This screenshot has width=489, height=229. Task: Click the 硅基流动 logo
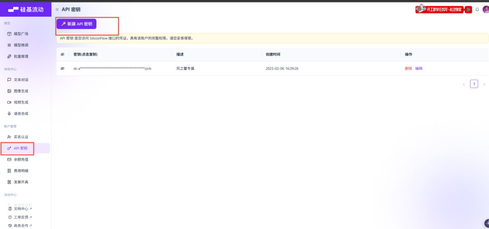pos(25,9)
